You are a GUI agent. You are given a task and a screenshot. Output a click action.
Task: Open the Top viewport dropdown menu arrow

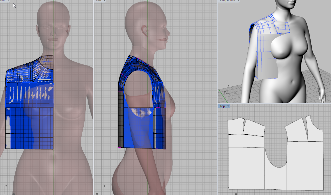coord(228,106)
